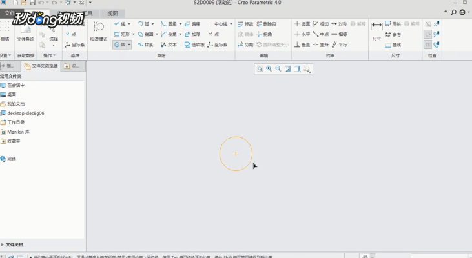Open the Manikin 库 entry
This screenshot has height=258, width=472.
pos(15,132)
